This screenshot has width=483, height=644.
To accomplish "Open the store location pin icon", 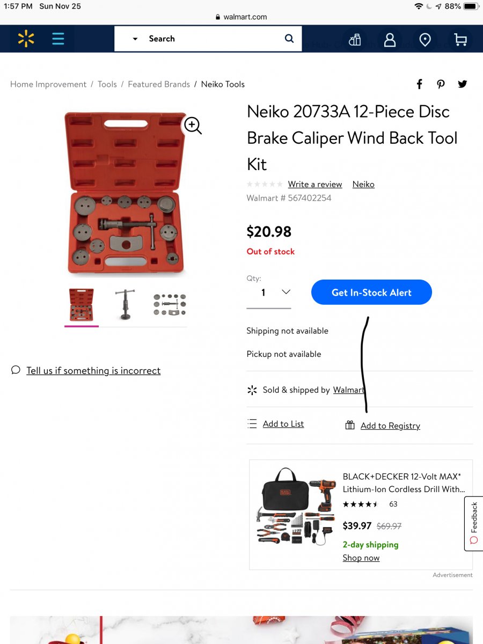I will coord(425,39).
